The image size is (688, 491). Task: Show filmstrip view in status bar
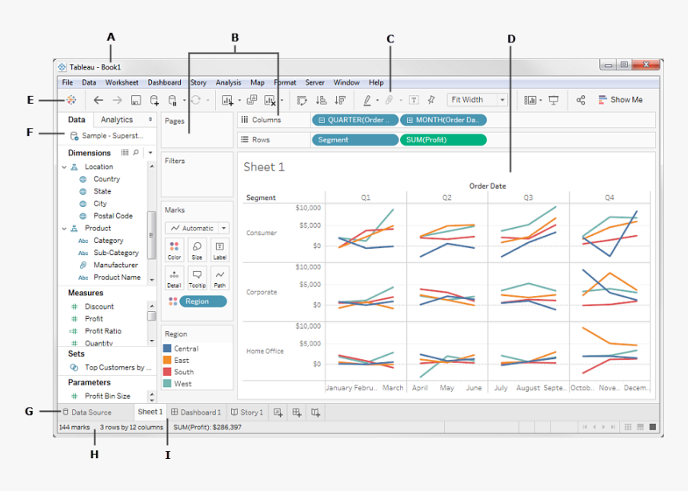pyautogui.click(x=640, y=427)
